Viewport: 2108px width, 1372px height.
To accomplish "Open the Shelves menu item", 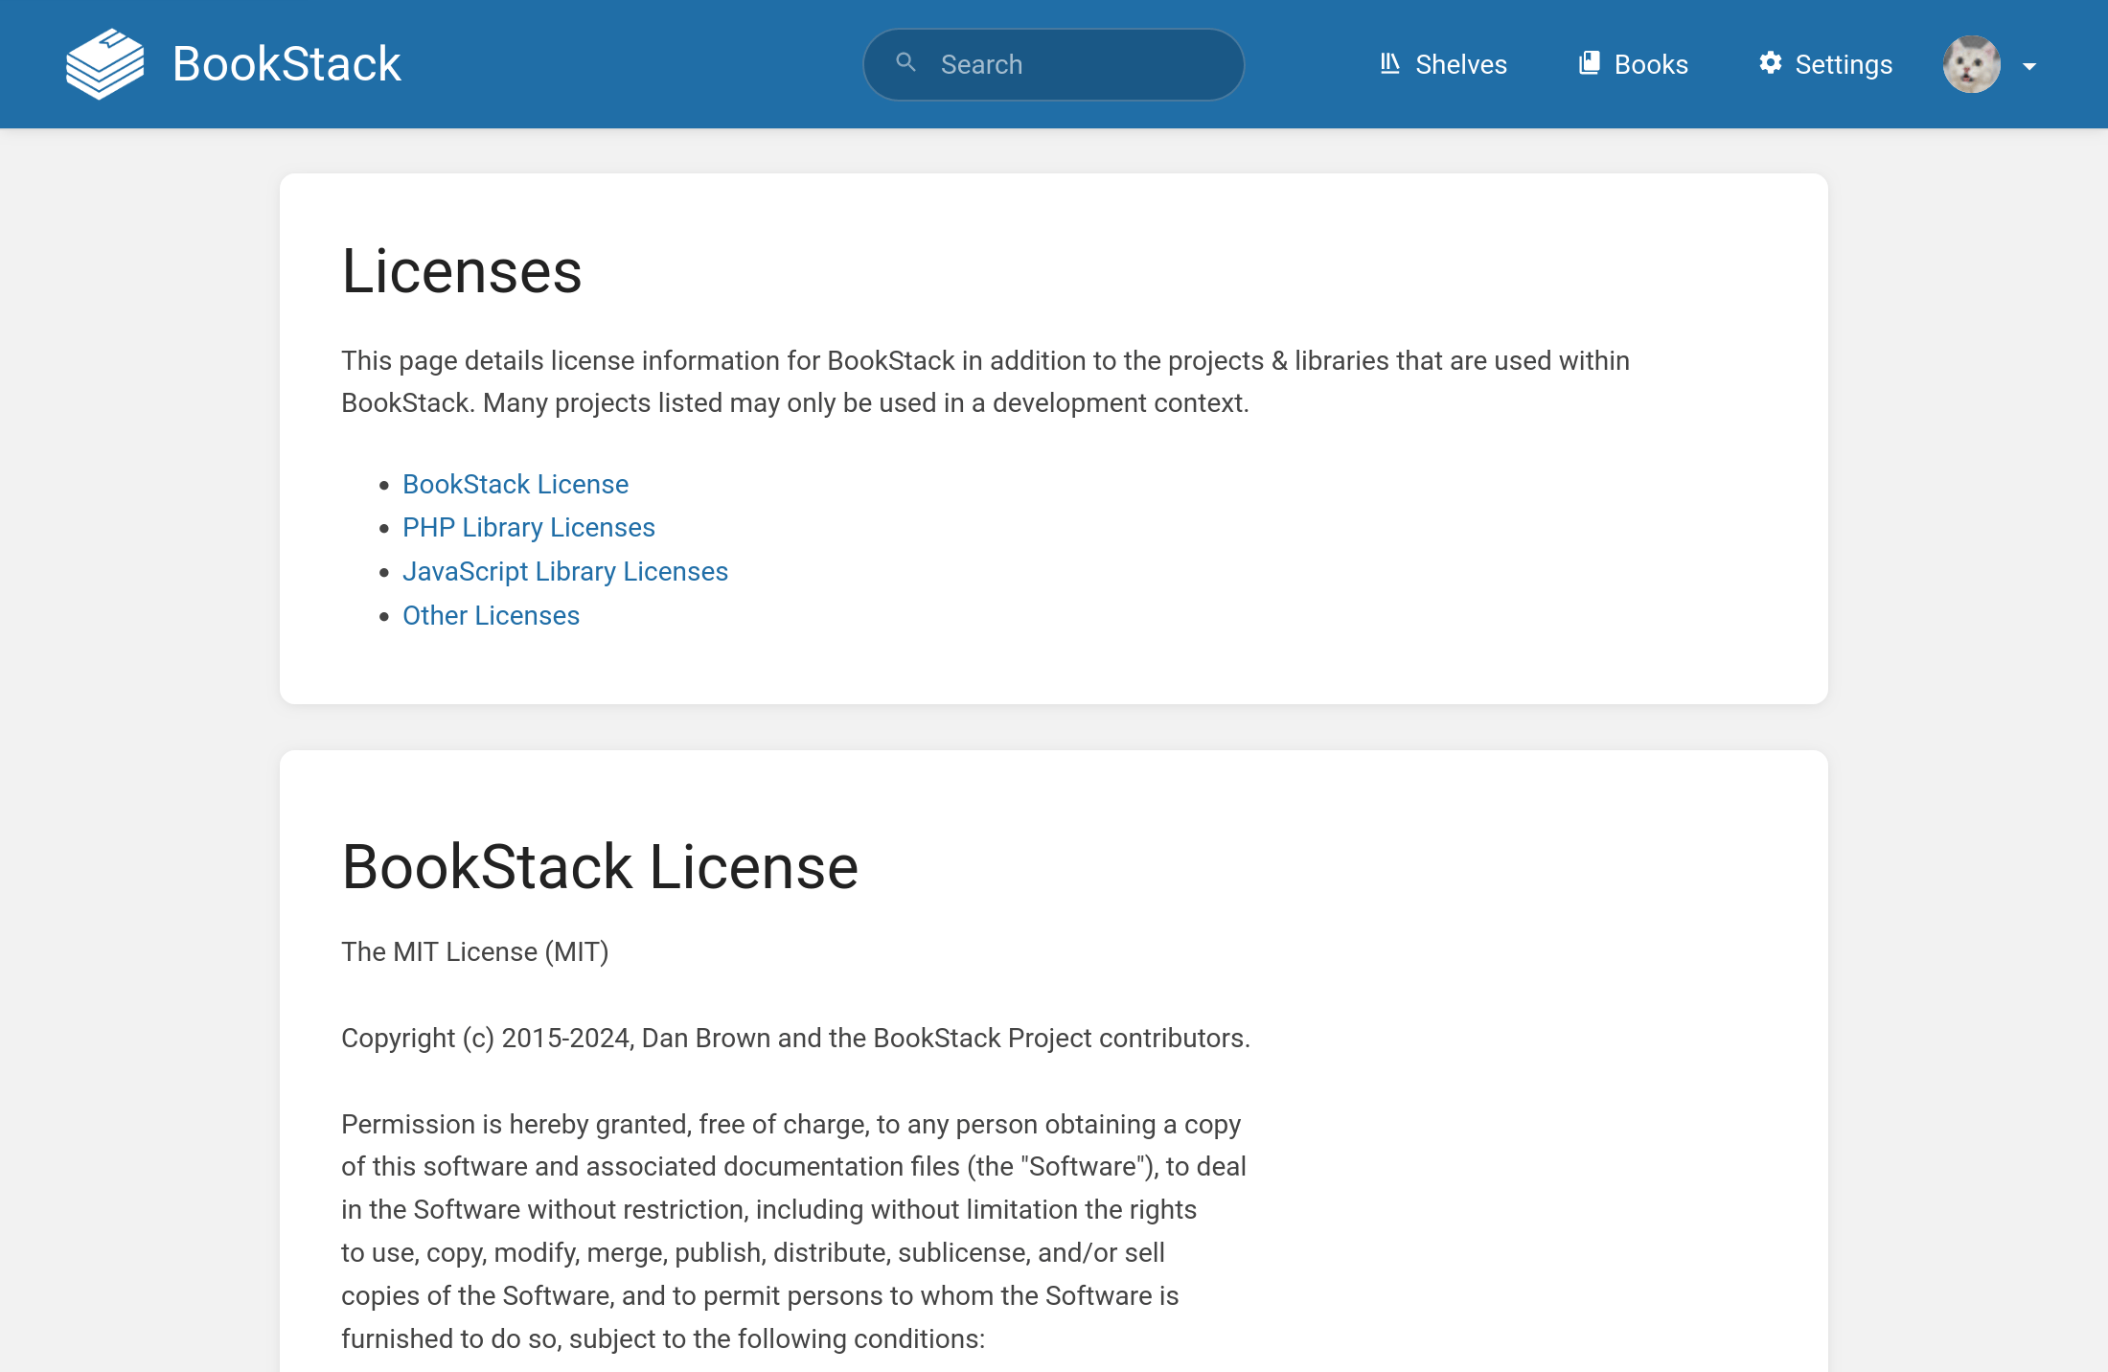I will click(x=1443, y=64).
